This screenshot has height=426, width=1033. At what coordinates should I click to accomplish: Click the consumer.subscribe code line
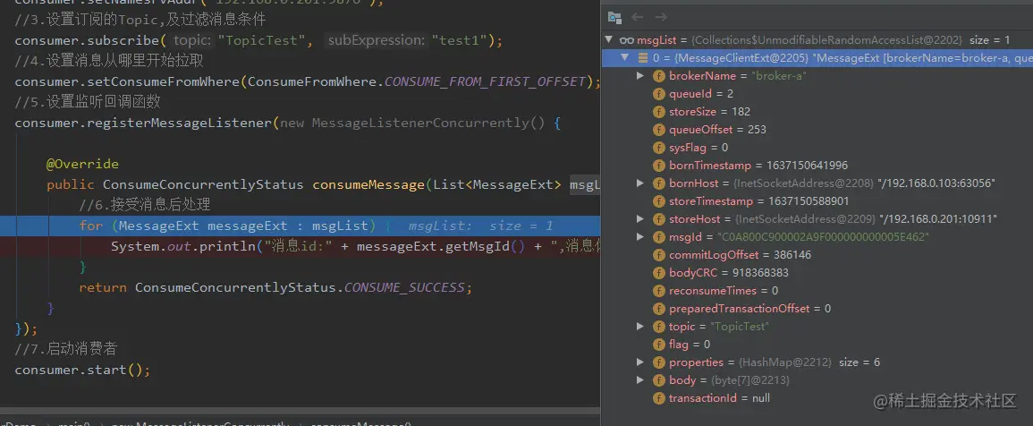click(x=258, y=41)
